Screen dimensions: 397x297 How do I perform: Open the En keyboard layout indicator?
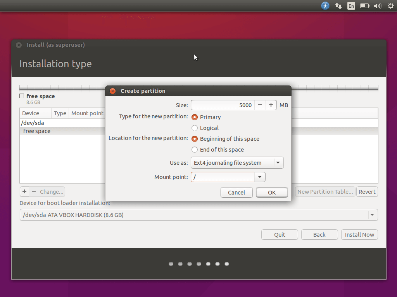[x=351, y=6]
